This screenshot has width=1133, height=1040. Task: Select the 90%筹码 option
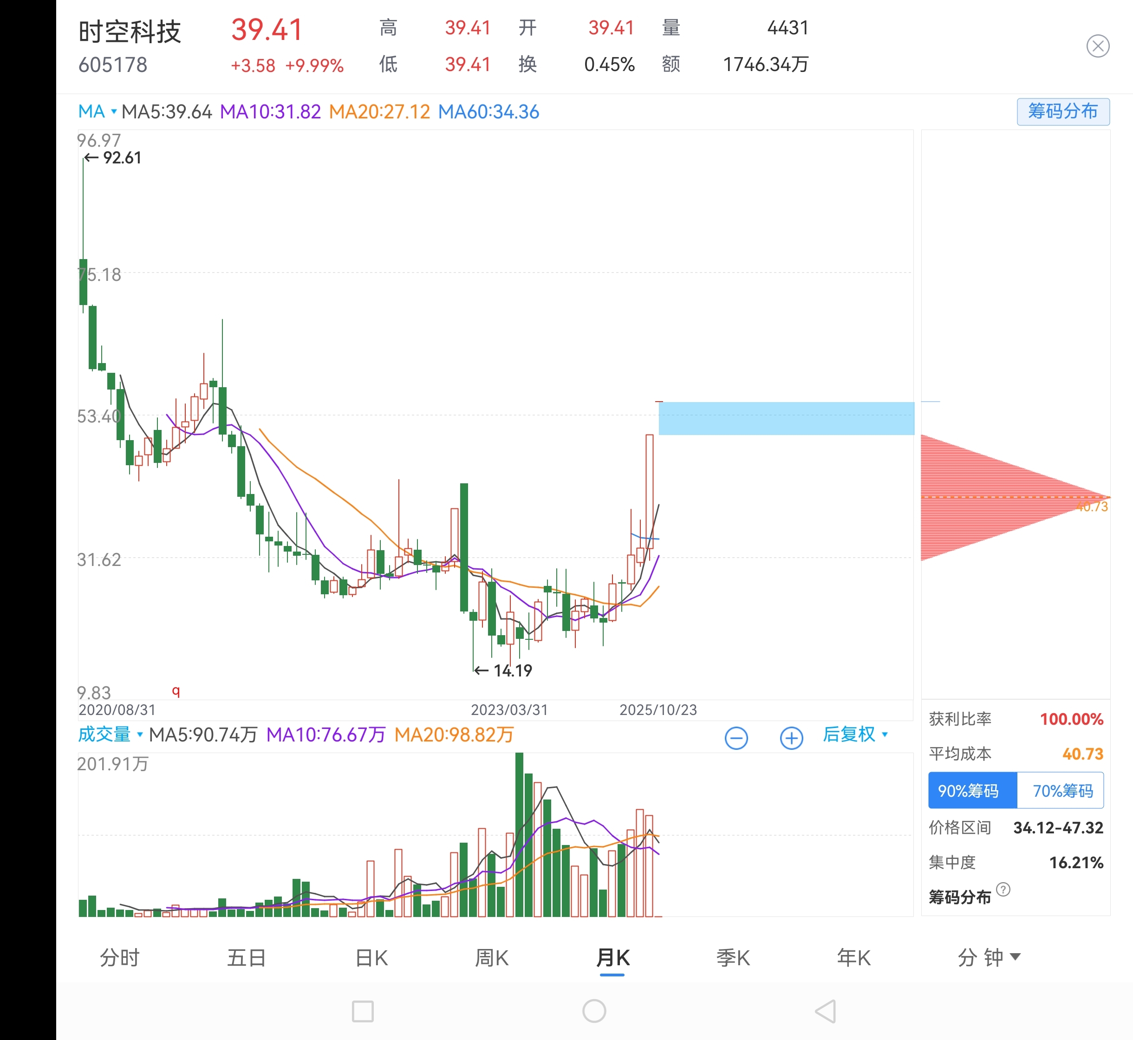coord(972,791)
